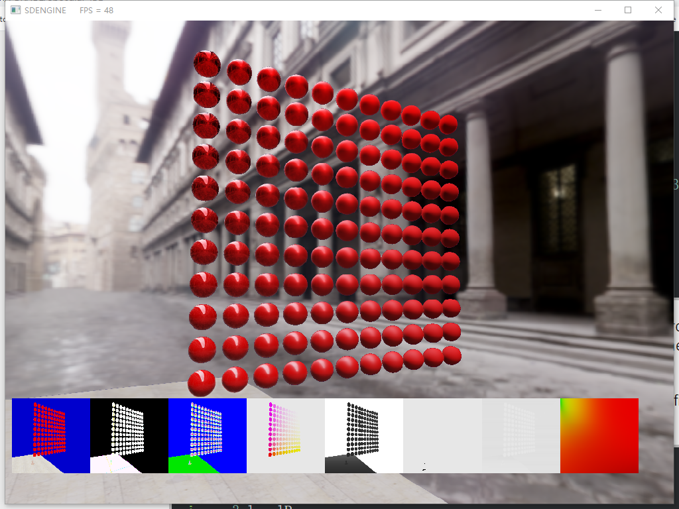
Task: Close the SDENGINE window
Action: tap(658, 10)
